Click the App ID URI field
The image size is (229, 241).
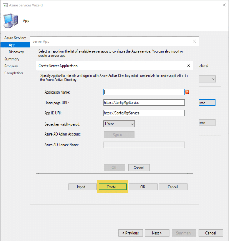144,113
